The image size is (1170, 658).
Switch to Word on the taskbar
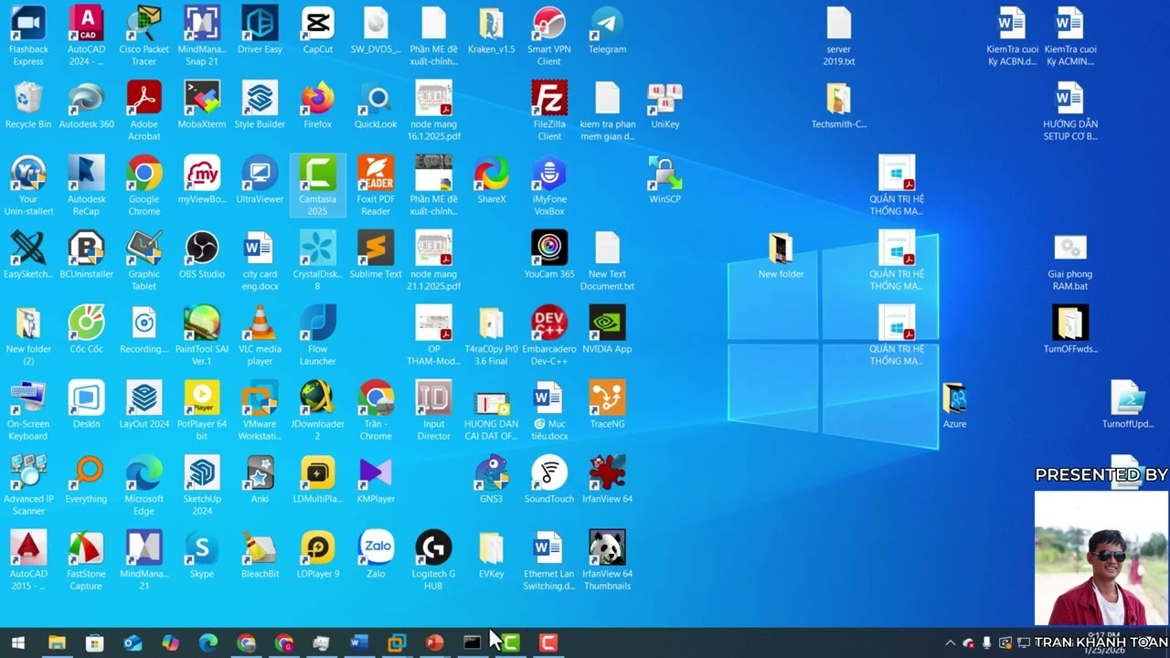click(358, 642)
